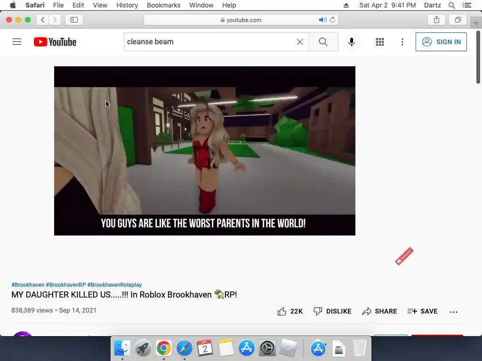Clear the search box with X
Screen dimensions: 482x361
pyautogui.click(x=300, y=42)
